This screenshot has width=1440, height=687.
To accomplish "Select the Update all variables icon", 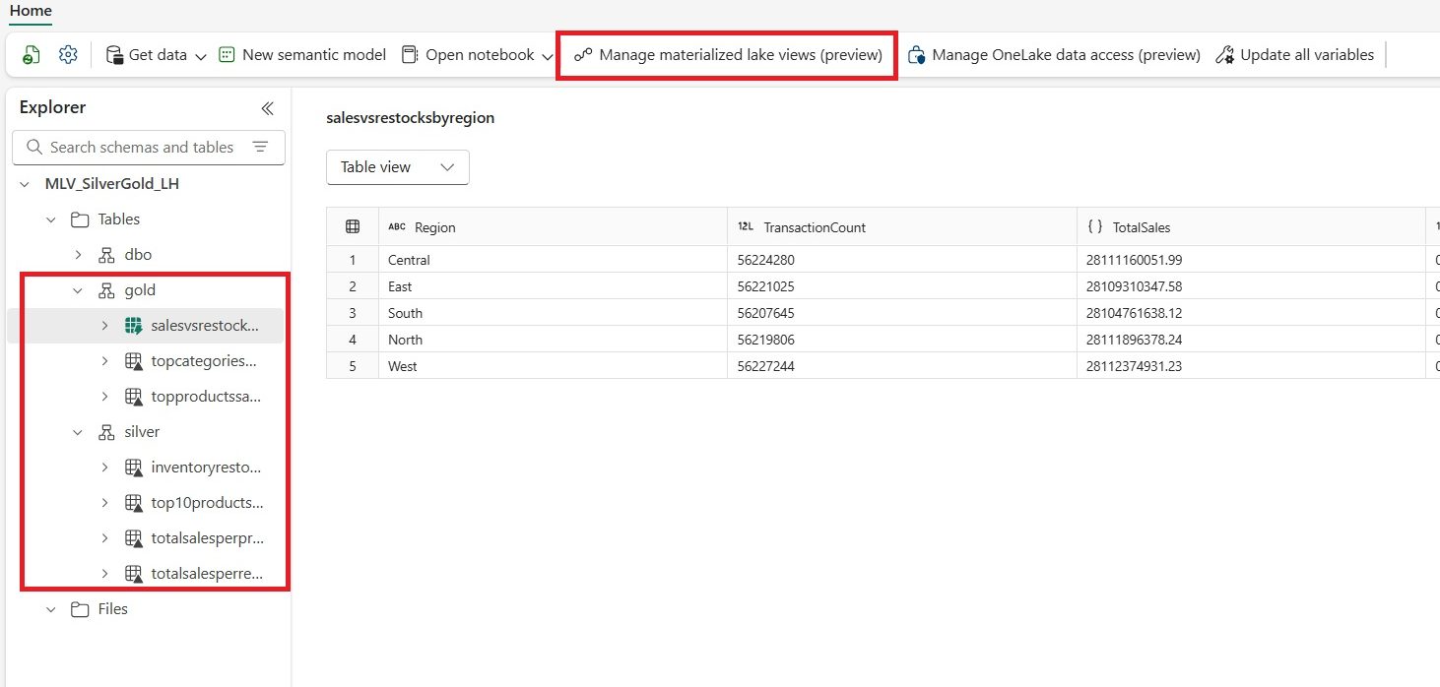I will click(1224, 54).
